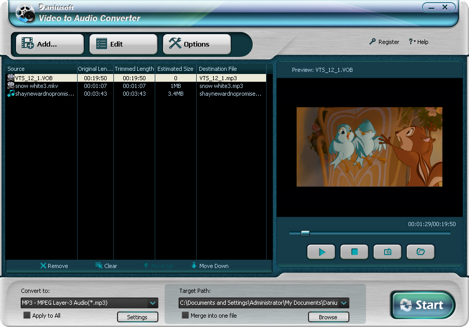Clear the file list
The image size is (469, 327).
click(106, 266)
